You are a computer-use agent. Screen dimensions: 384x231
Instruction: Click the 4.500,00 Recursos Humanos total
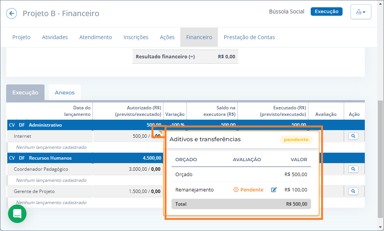coord(152,158)
